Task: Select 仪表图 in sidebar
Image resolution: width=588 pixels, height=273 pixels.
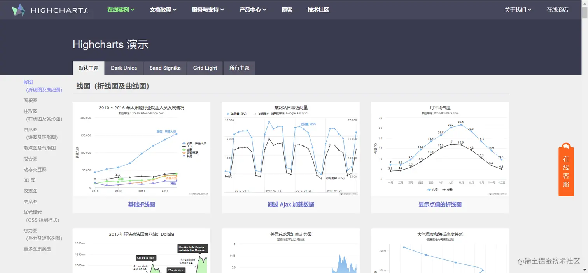Action: [x=30, y=191]
